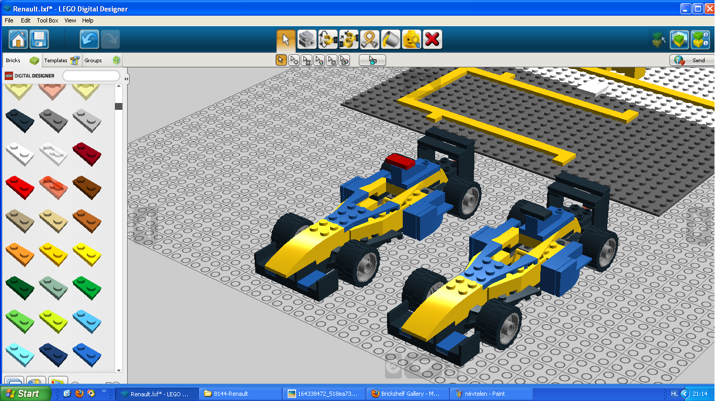This screenshot has height=401, width=715.
Task: Pick the dark green plate swatch
Action: 20,287
